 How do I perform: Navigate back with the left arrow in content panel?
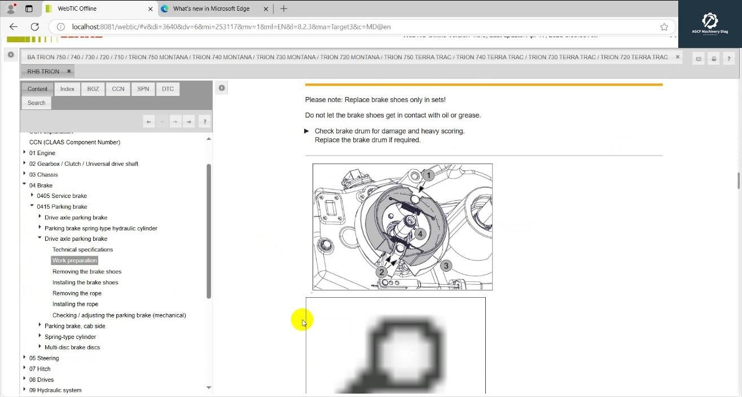tap(148, 121)
